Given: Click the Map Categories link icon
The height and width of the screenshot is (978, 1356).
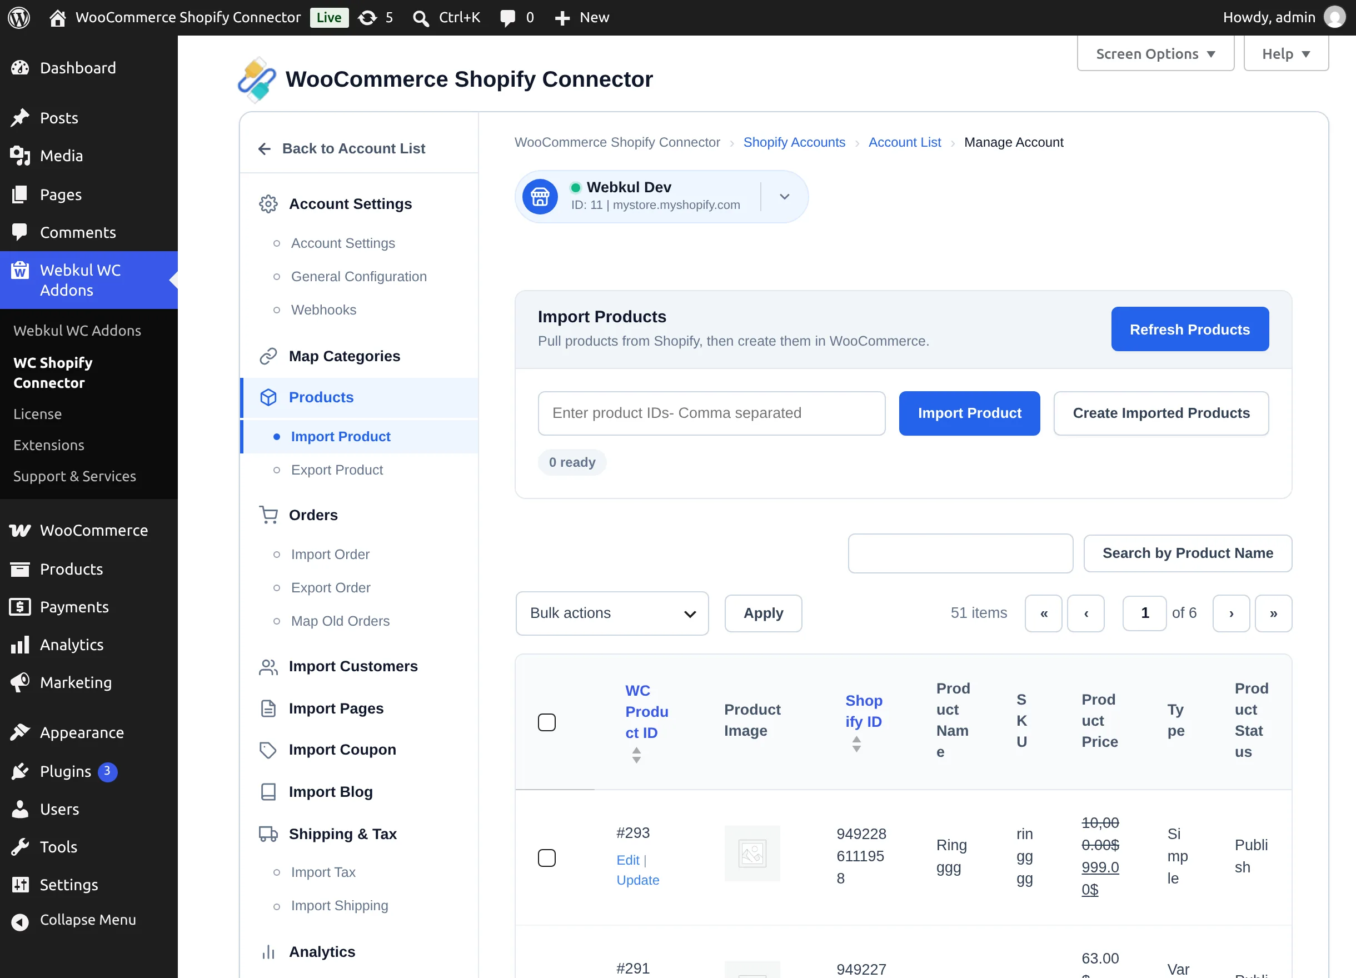Looking at the screenshot, I should 268,356.
